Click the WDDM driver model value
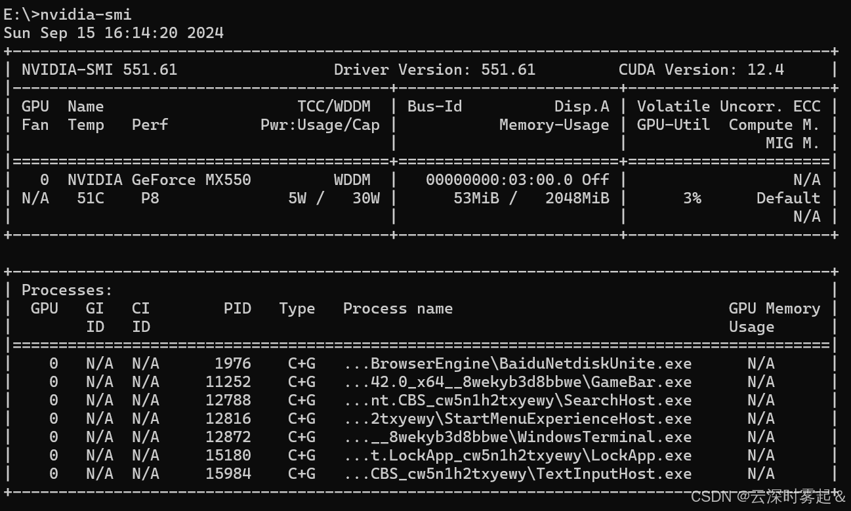This screenshot has width=851, height=511. tap(352, 180)
